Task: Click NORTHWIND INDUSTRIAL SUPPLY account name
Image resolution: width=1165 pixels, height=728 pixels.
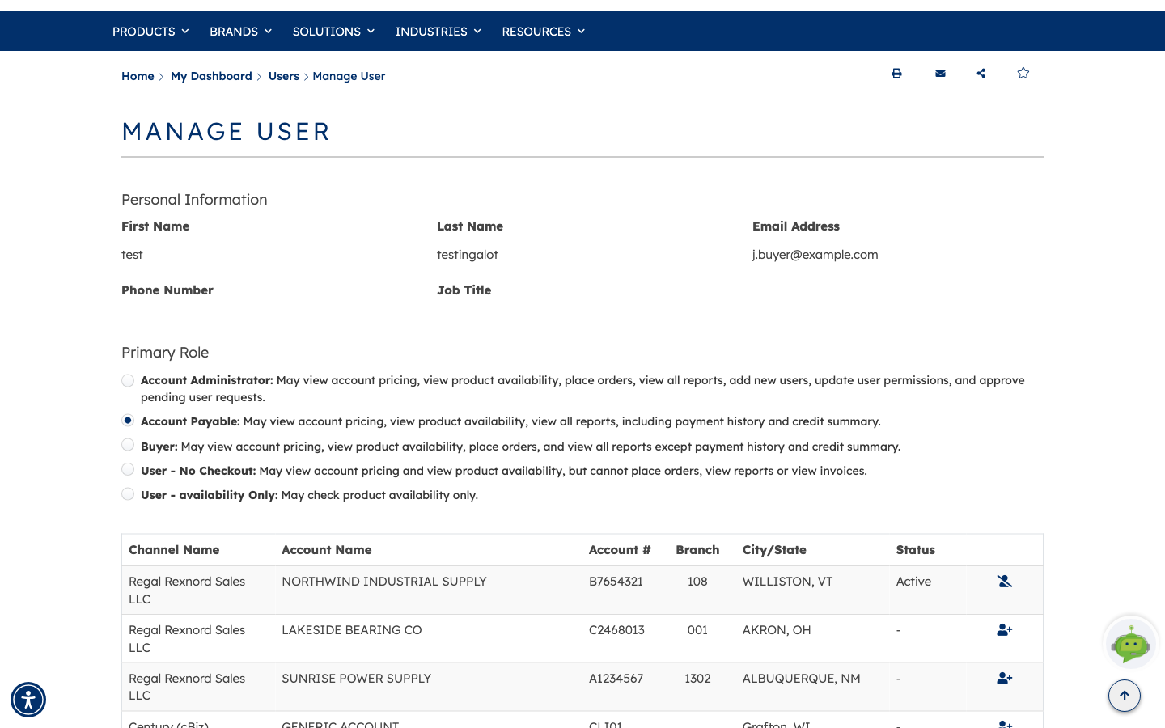Action: [384, 582]
